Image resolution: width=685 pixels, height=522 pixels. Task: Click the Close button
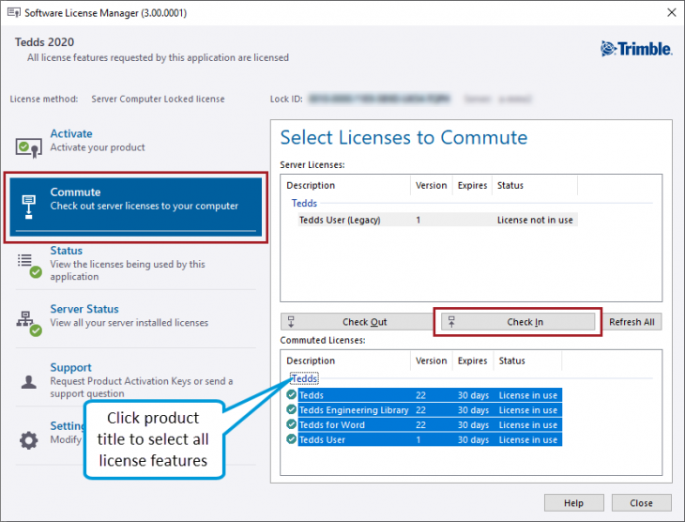(x=641, y=503)
